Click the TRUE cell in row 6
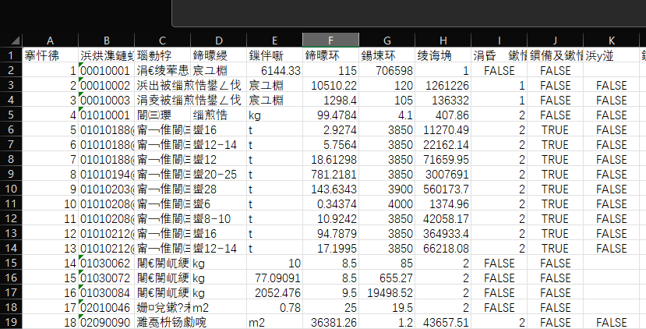Screen dimensions: 646x329 [555, 130]
